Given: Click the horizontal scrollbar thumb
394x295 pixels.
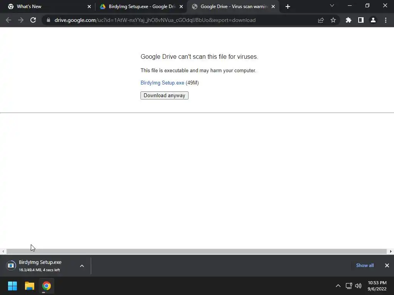Looking at the screenshot, I should coord(197,251).
